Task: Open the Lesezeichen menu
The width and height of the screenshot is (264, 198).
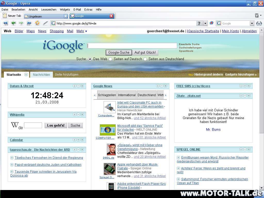Action: coord(49,10)
